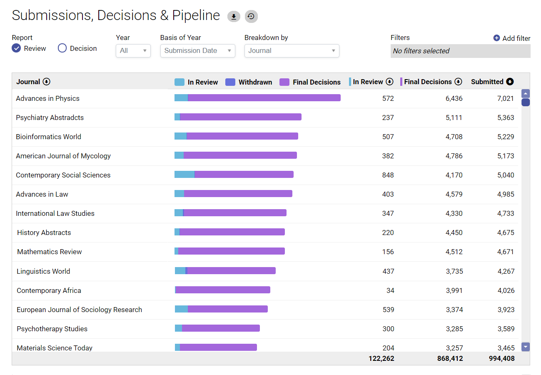Screen dimensions: 541x375
Task: Open the Basis of Year dropdown
Action: pyautogui.click(x=197, y=51)
